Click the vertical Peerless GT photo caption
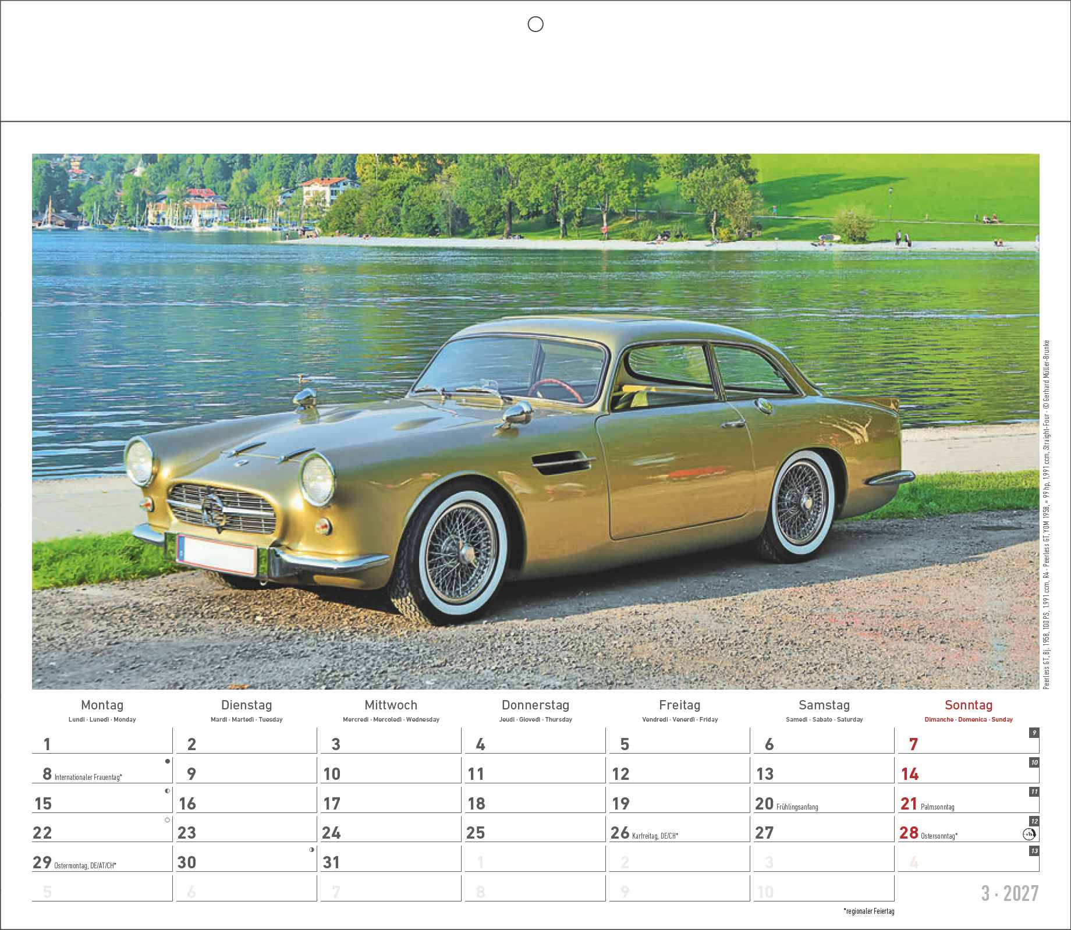The image size is (1071, 930). [1047, 514]
